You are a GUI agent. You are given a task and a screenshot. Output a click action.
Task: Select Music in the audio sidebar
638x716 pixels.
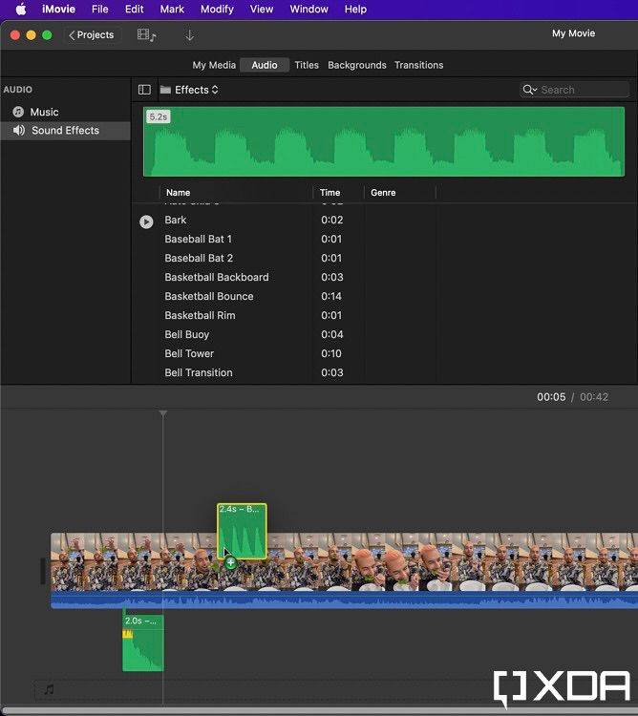(x=65, y=112)
